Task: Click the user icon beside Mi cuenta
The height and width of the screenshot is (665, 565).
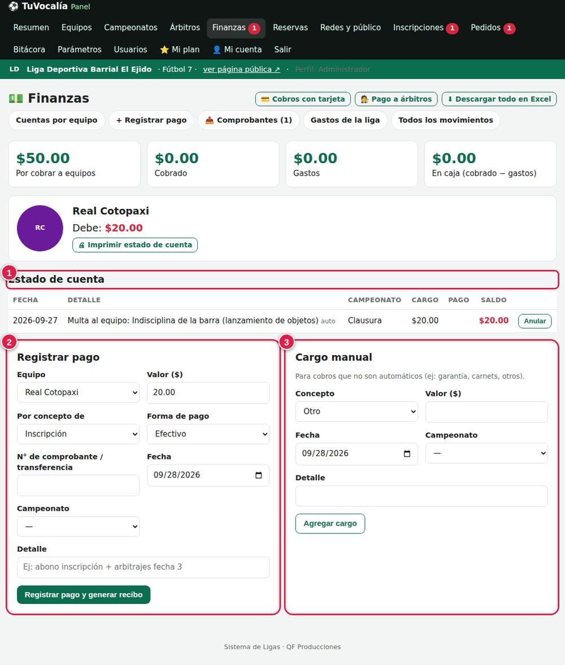Action: pos(216,50)
